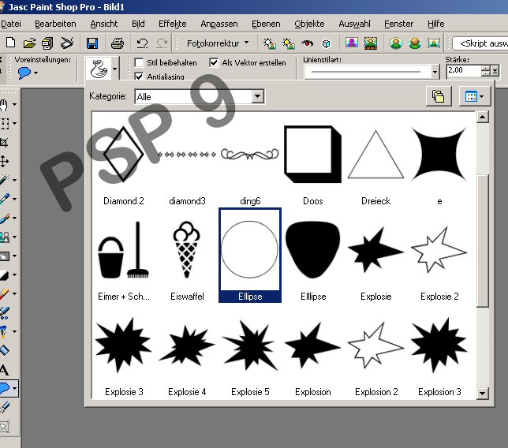Expand the Stärke slider popup arrow
The width and height of the screenshot is (508, 448).
click(495, 71)
